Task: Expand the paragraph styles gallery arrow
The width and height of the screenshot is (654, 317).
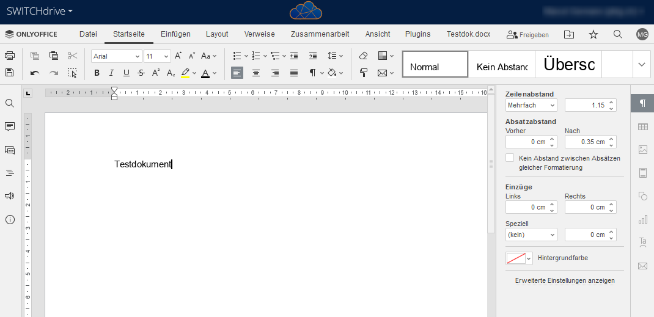Action: (x=641, y=64)
